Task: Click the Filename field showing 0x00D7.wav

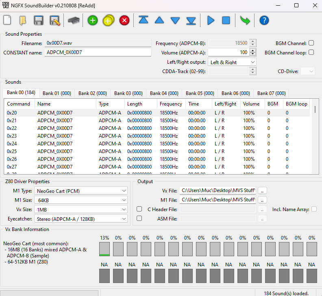Action: [98, 43]
